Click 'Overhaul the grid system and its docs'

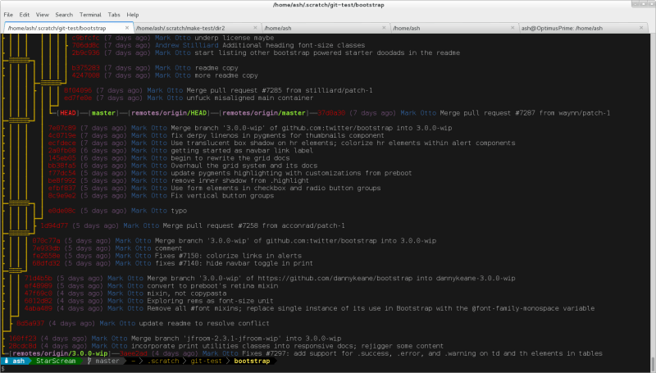[244, 166]
